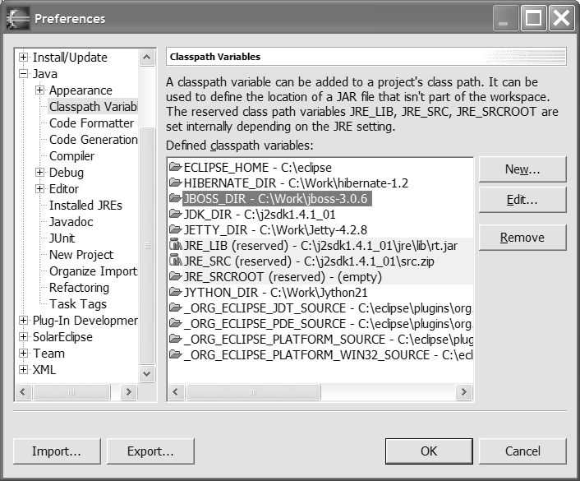Viewport: 580px width, 481px height.
Task: Click the folder icon beside JETTY_DIR
Action: click(175, 229)
